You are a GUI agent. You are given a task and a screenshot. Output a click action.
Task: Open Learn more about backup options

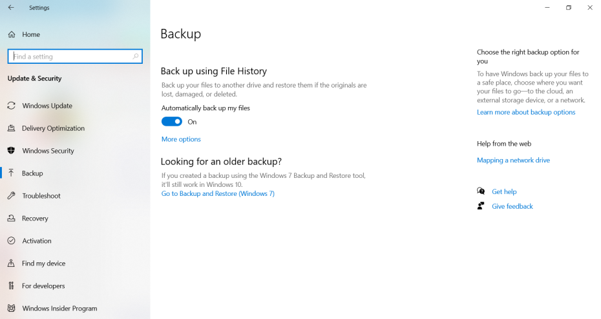[x=525, y=112]
